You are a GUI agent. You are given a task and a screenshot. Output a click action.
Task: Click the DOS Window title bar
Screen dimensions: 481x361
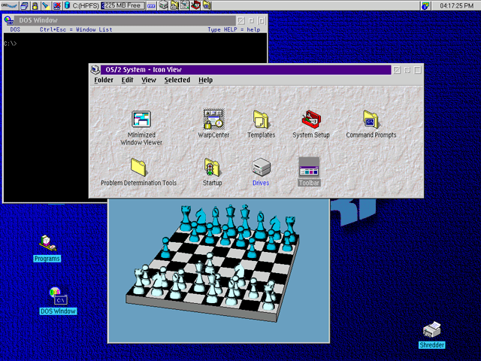pyautogui.click(x=125, y=20)
